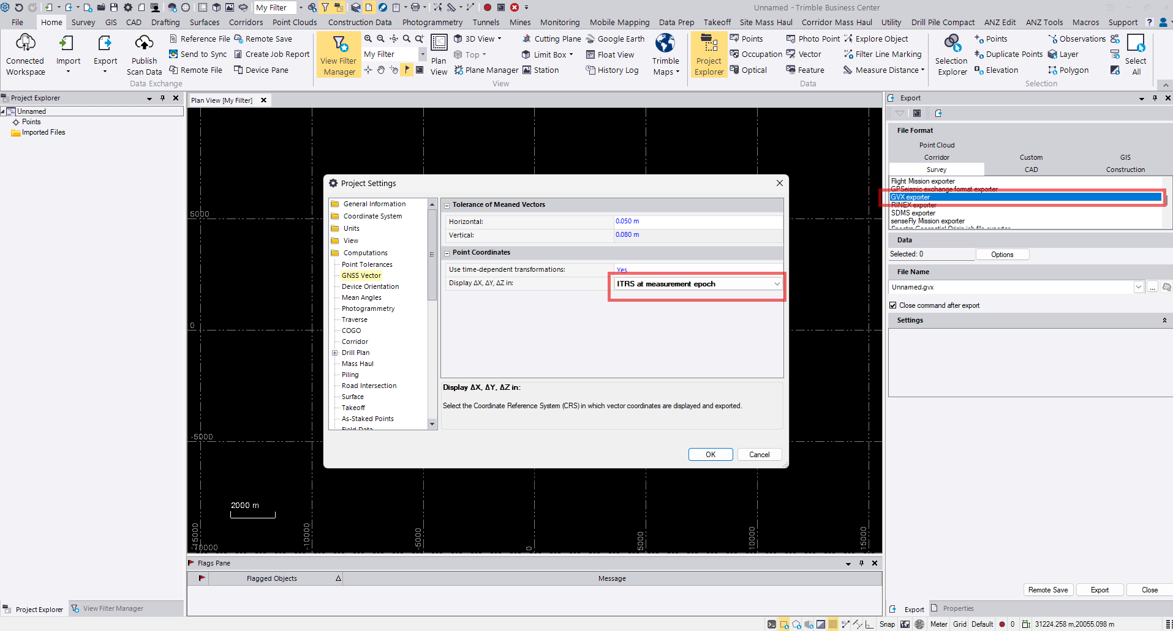This screenshot has height=631, width=1173.
Task: Open the Cutting Plane view
Action: [x=551, y=39]
